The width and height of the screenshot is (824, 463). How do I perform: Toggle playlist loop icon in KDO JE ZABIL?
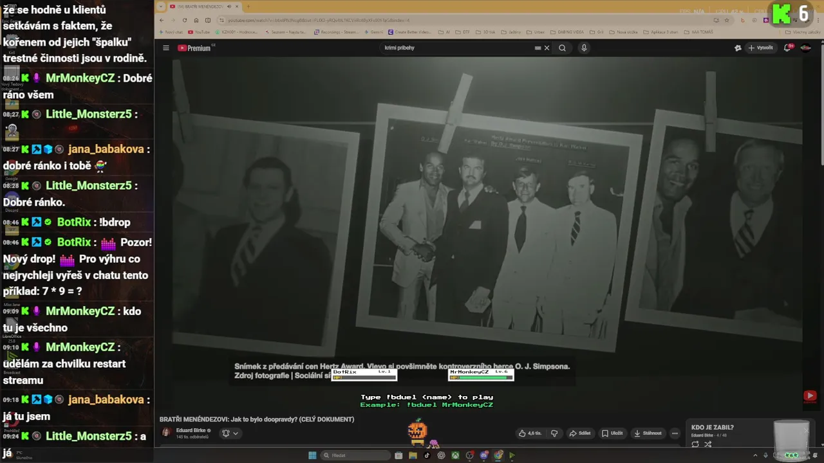tap(695, 444)
